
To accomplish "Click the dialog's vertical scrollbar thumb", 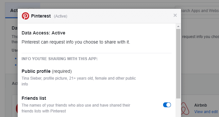I will pyautogui.click(x=178, y=64).
